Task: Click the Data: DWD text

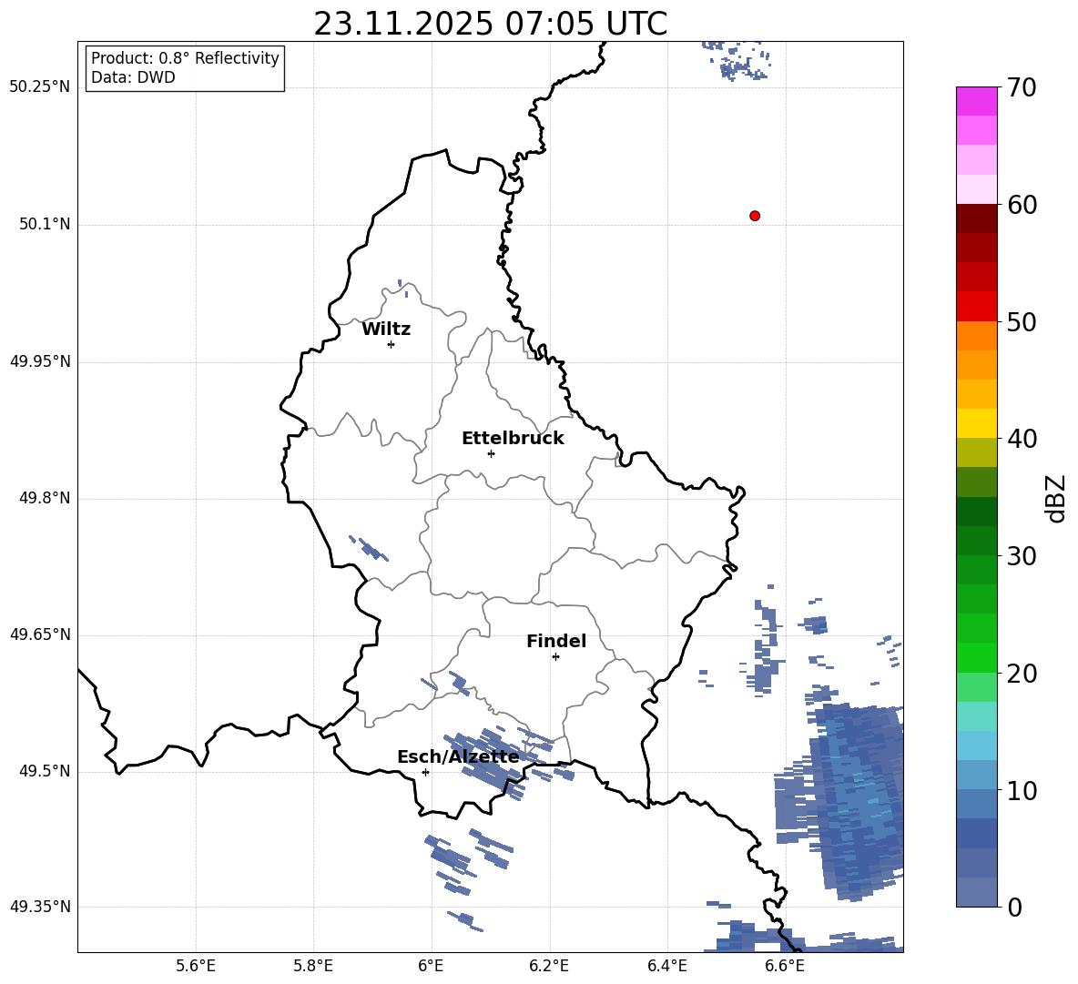Action: pos(133,77)
